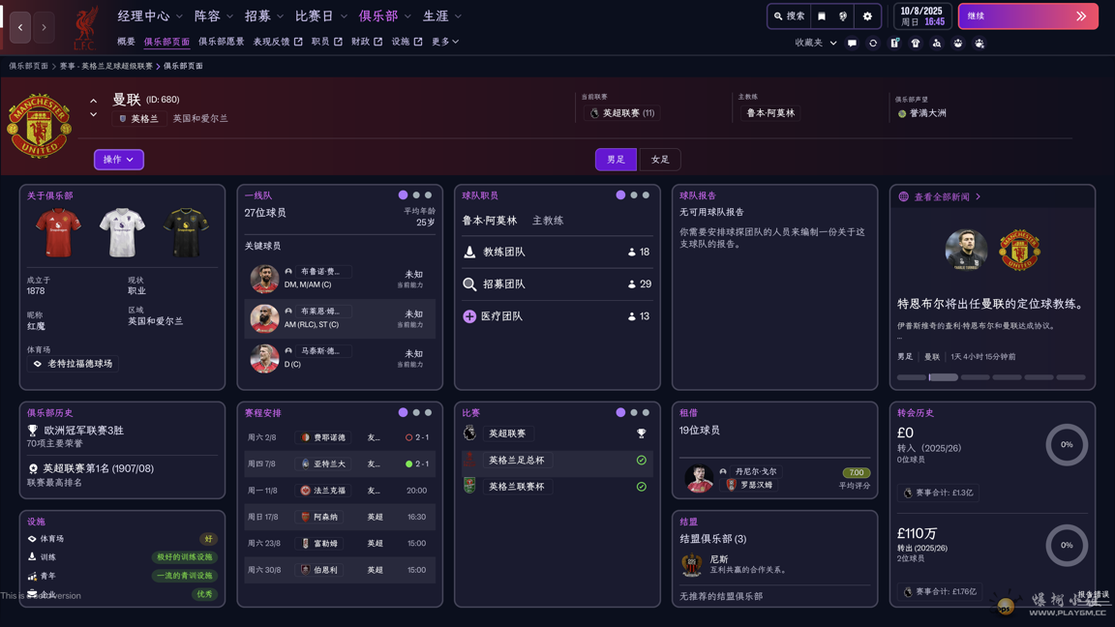Image resolution: width=1115 pixels, height=627 pixels.
Task: Expand the 生涯 menu chevron
Action: [458, 15]
